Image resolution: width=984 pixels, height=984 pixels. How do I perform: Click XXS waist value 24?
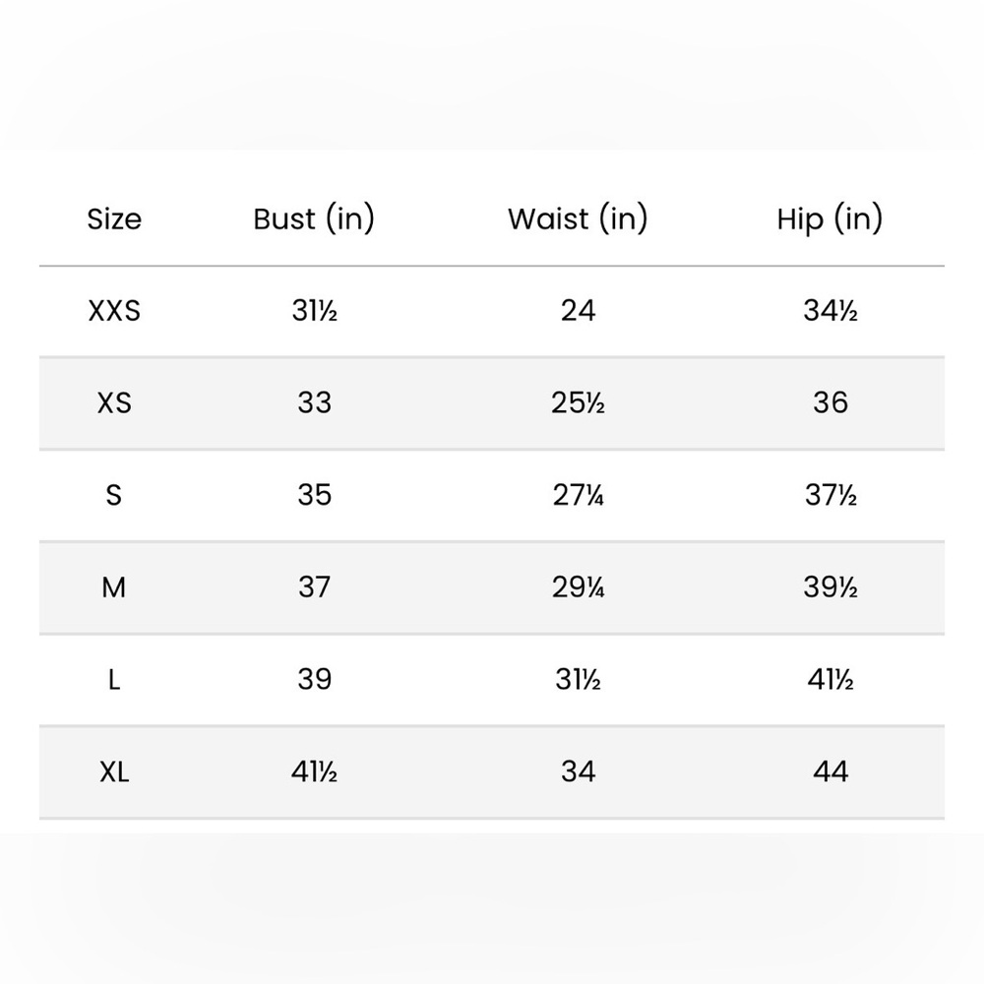pyautogui.click(x=578, y=311)
